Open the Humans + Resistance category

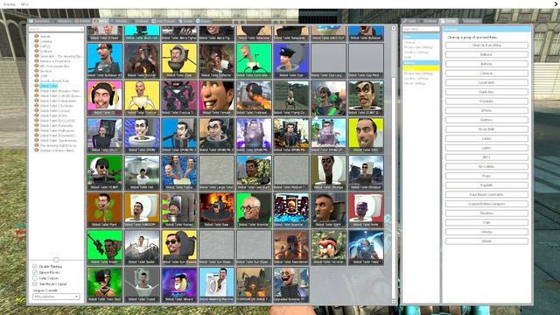pos(54,61)
